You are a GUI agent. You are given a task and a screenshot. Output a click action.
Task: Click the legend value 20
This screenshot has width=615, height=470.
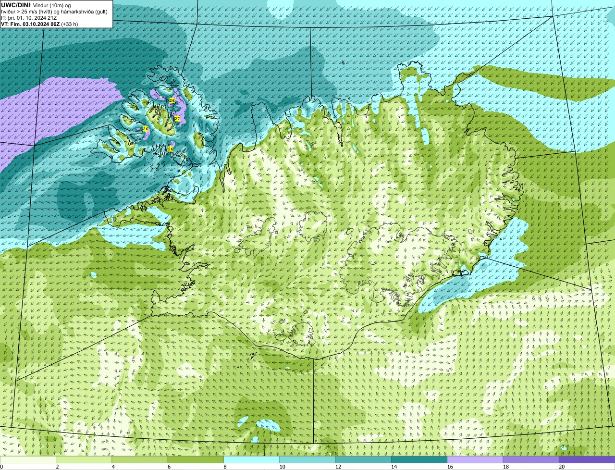[562, 467]
